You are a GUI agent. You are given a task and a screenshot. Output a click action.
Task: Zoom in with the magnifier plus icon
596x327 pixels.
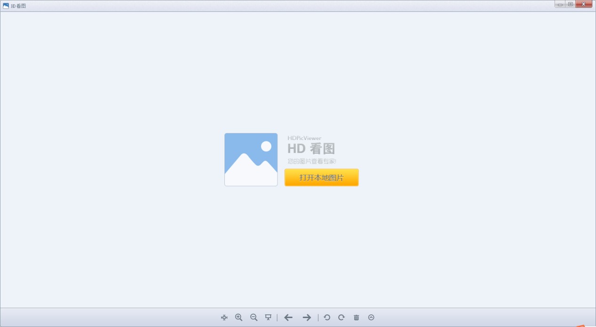click(x=239, y=318)
